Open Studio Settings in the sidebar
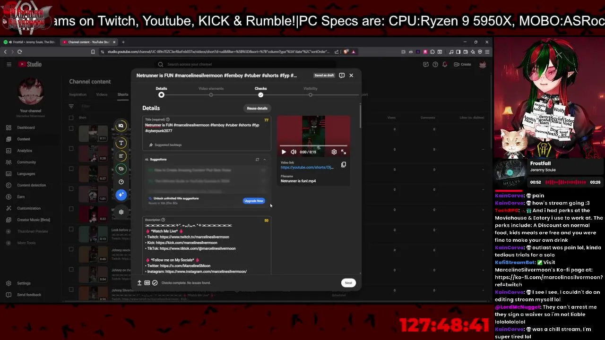The height and width of the screenshot is (340, 605). coord(24,283)
